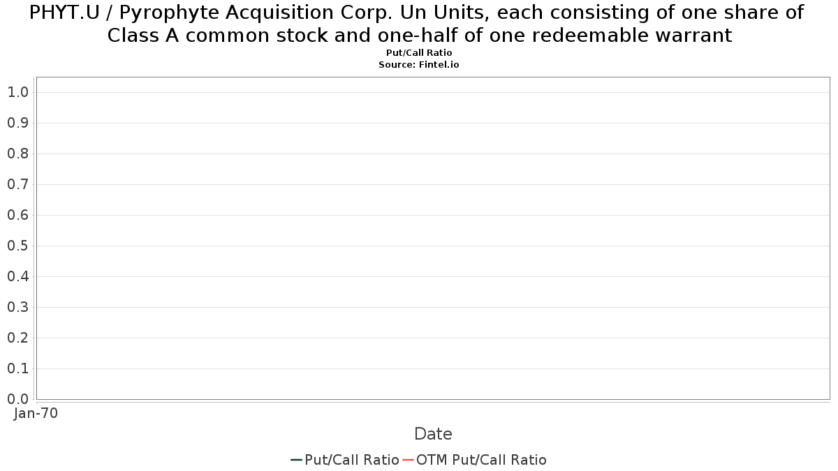The image size is (838, 471).
Task: Toggle the Put/Call Ratio legend label
Action: point(352,460)
